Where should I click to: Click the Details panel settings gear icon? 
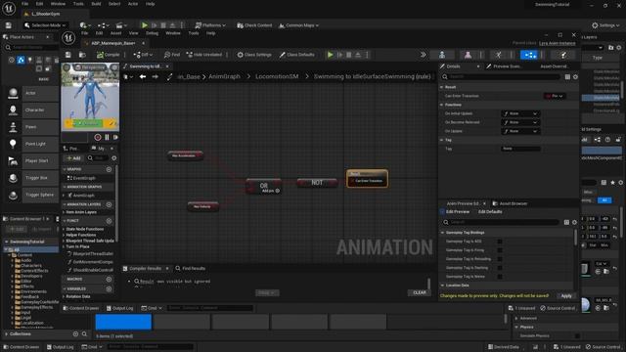pos(575,76)
